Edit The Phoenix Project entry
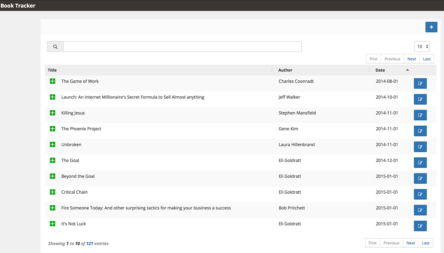444x253 pixels. click(x=420, y=131)
